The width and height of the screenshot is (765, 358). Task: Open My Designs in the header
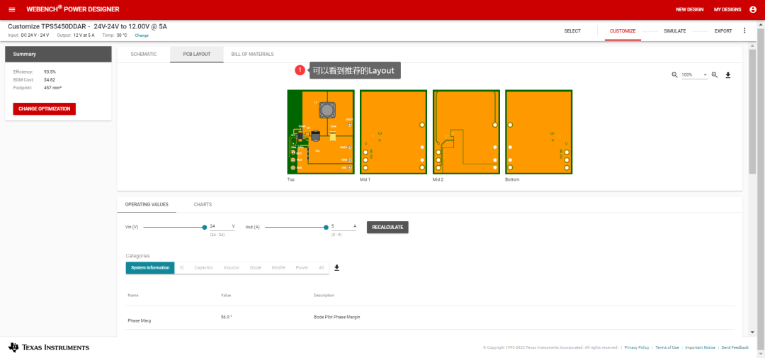click(727, 10)
